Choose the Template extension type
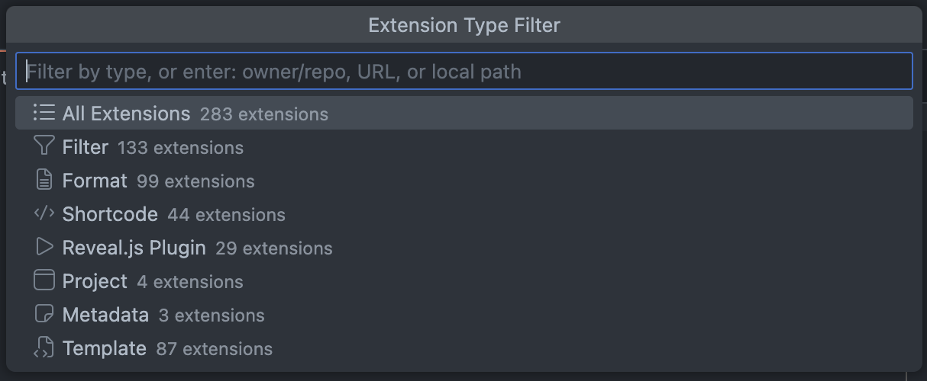927x381 pixels. (x=104, y=348)
